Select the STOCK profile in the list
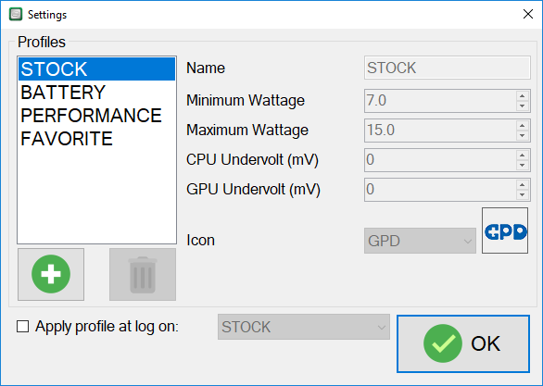This screenshot has width=543, height=386. [97, 68]
